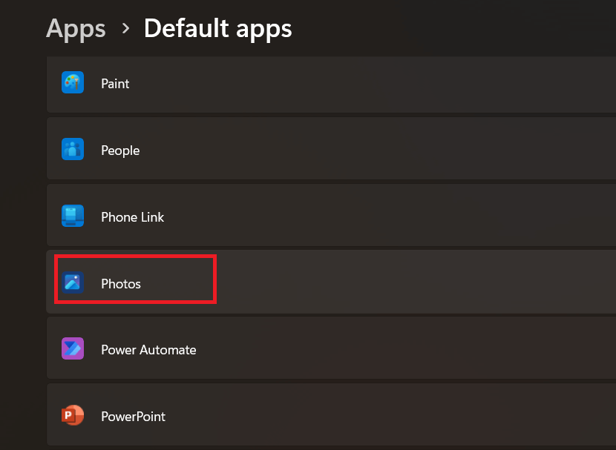Open the Paint text label entry

pyautogui.click(x=115, y=84)
